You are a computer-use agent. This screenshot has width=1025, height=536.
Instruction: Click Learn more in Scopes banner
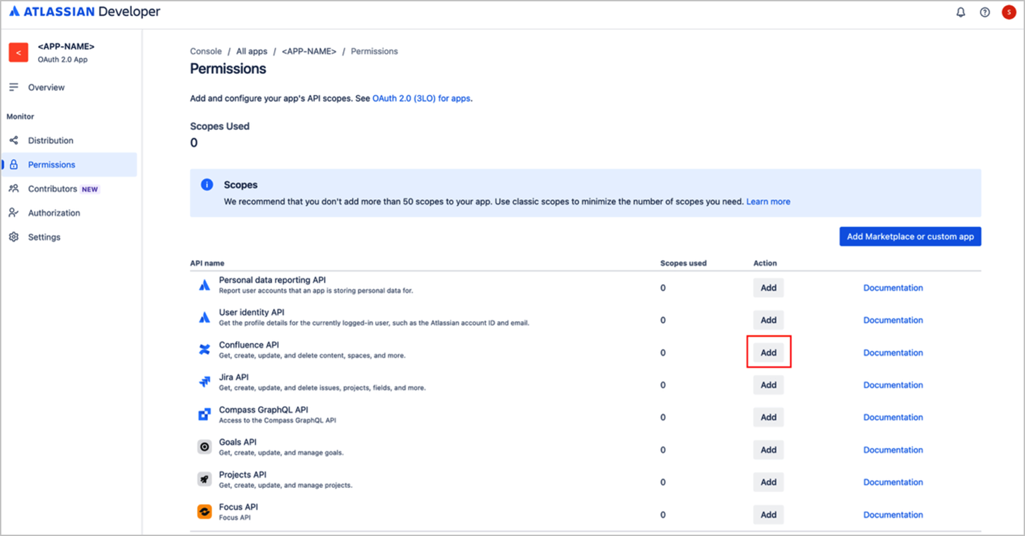pos(768,201)
